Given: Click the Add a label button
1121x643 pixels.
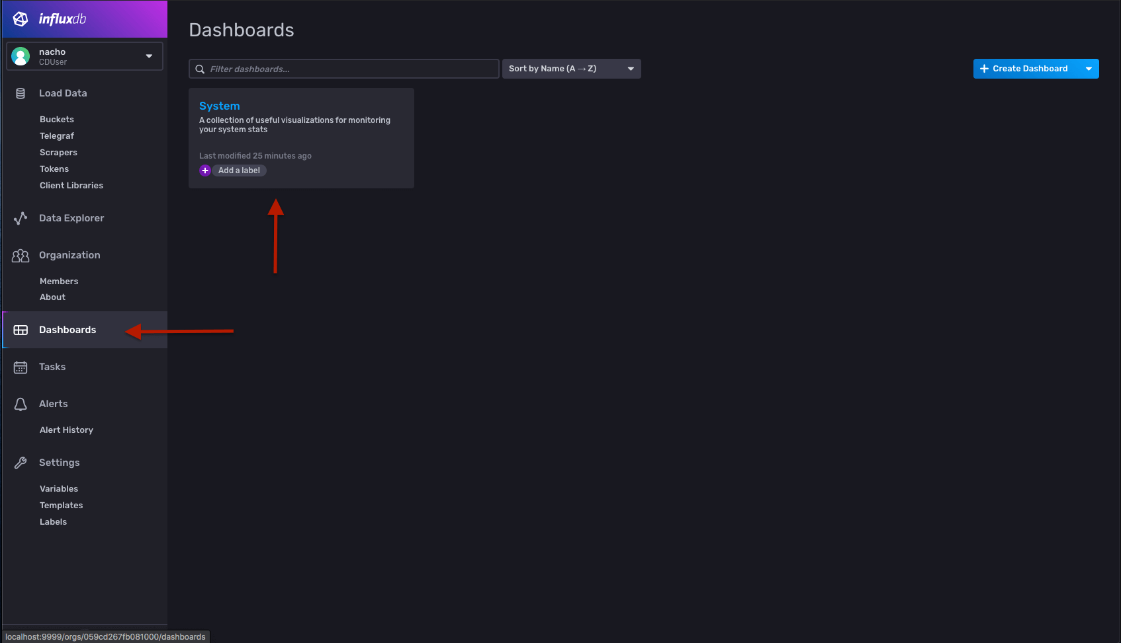Looking at the screenshot, I should [240, 170].
